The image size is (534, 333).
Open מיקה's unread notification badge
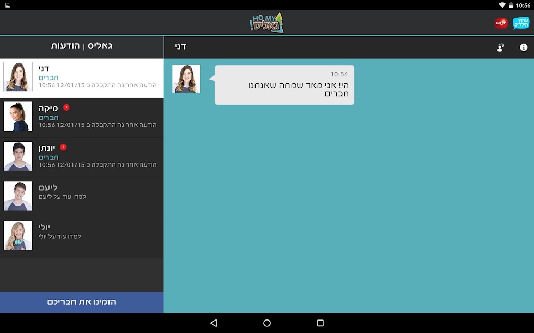tap(66, 107)
